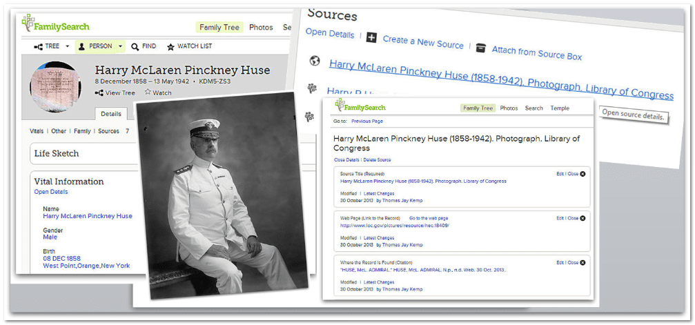Click the globe icon beside the Photograph source
The height and width of the screenshot is (325, 695).
pyautogui.click(x=315, y=61)
